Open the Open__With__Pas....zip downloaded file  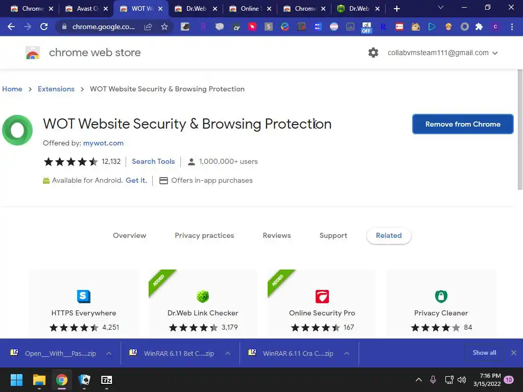(x=60, y=353)
